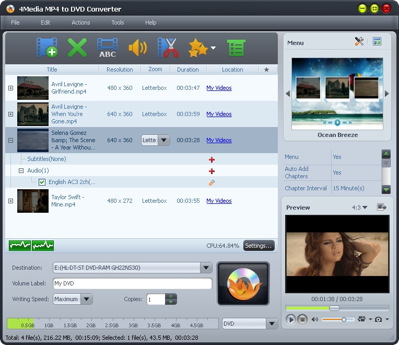Open menu templates icon
Viewport: 399px width, 345px height.
click(x=377, y=41)
